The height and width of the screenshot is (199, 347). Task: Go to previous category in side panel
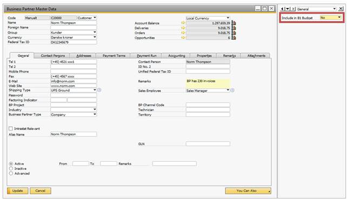pyautogui.click(x=282, y=9)
